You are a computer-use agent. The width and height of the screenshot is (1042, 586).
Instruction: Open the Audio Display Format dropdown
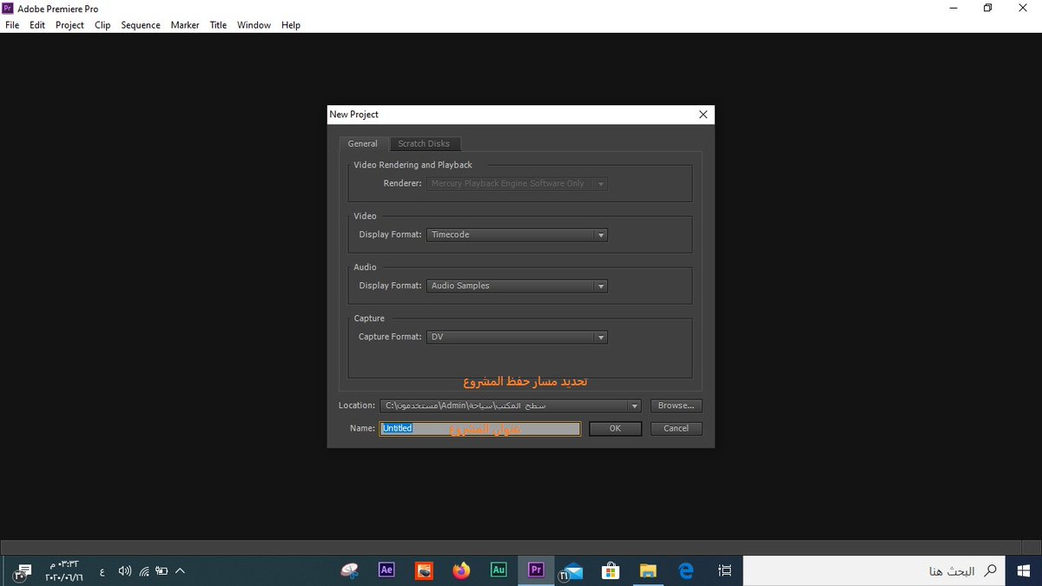click(x=518, y=286)
